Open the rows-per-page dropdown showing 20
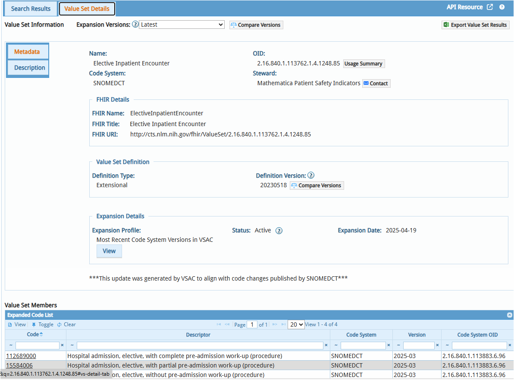The image size is (514, 380). pos(296,324)
